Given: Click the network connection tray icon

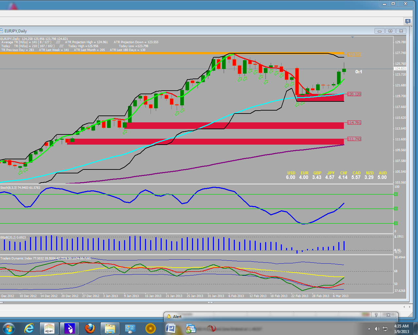Looking at the screenshot, I should (385, 328).
